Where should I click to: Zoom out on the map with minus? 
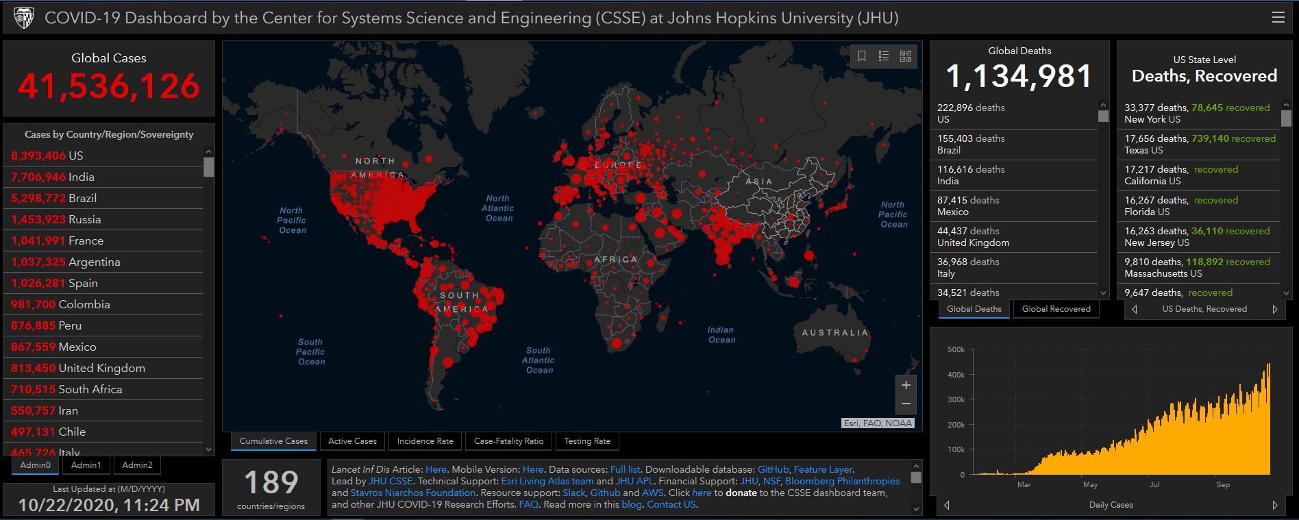pyautogui.click(x=906, y=404)
